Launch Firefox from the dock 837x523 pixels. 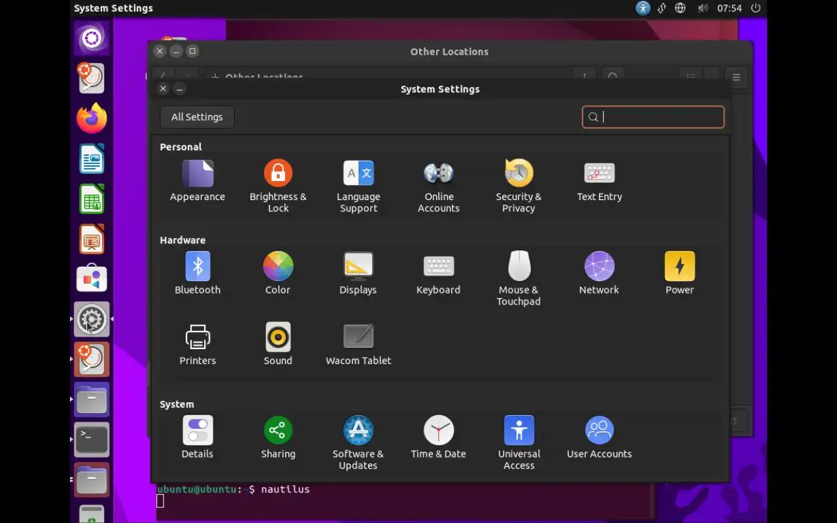click(x=92, y=118)
